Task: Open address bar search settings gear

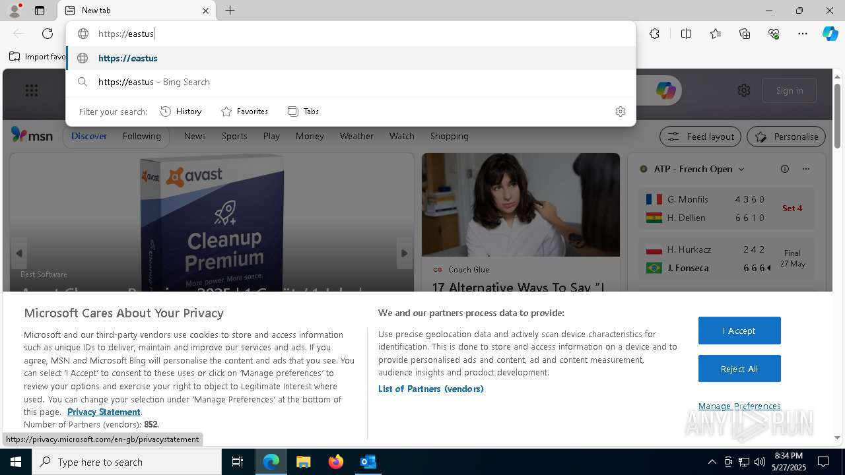Action: tap(620, 111)
